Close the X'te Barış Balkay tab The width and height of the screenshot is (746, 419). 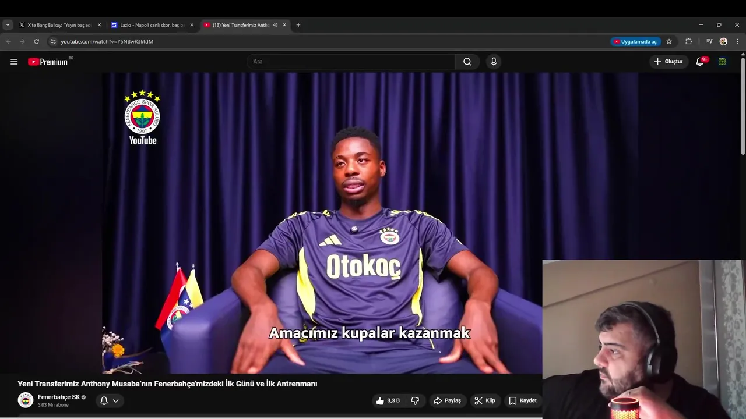[99, 25]
